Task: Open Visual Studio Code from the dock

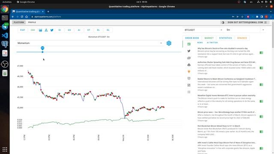Action: pyautogui.click(x=5, y=36)
